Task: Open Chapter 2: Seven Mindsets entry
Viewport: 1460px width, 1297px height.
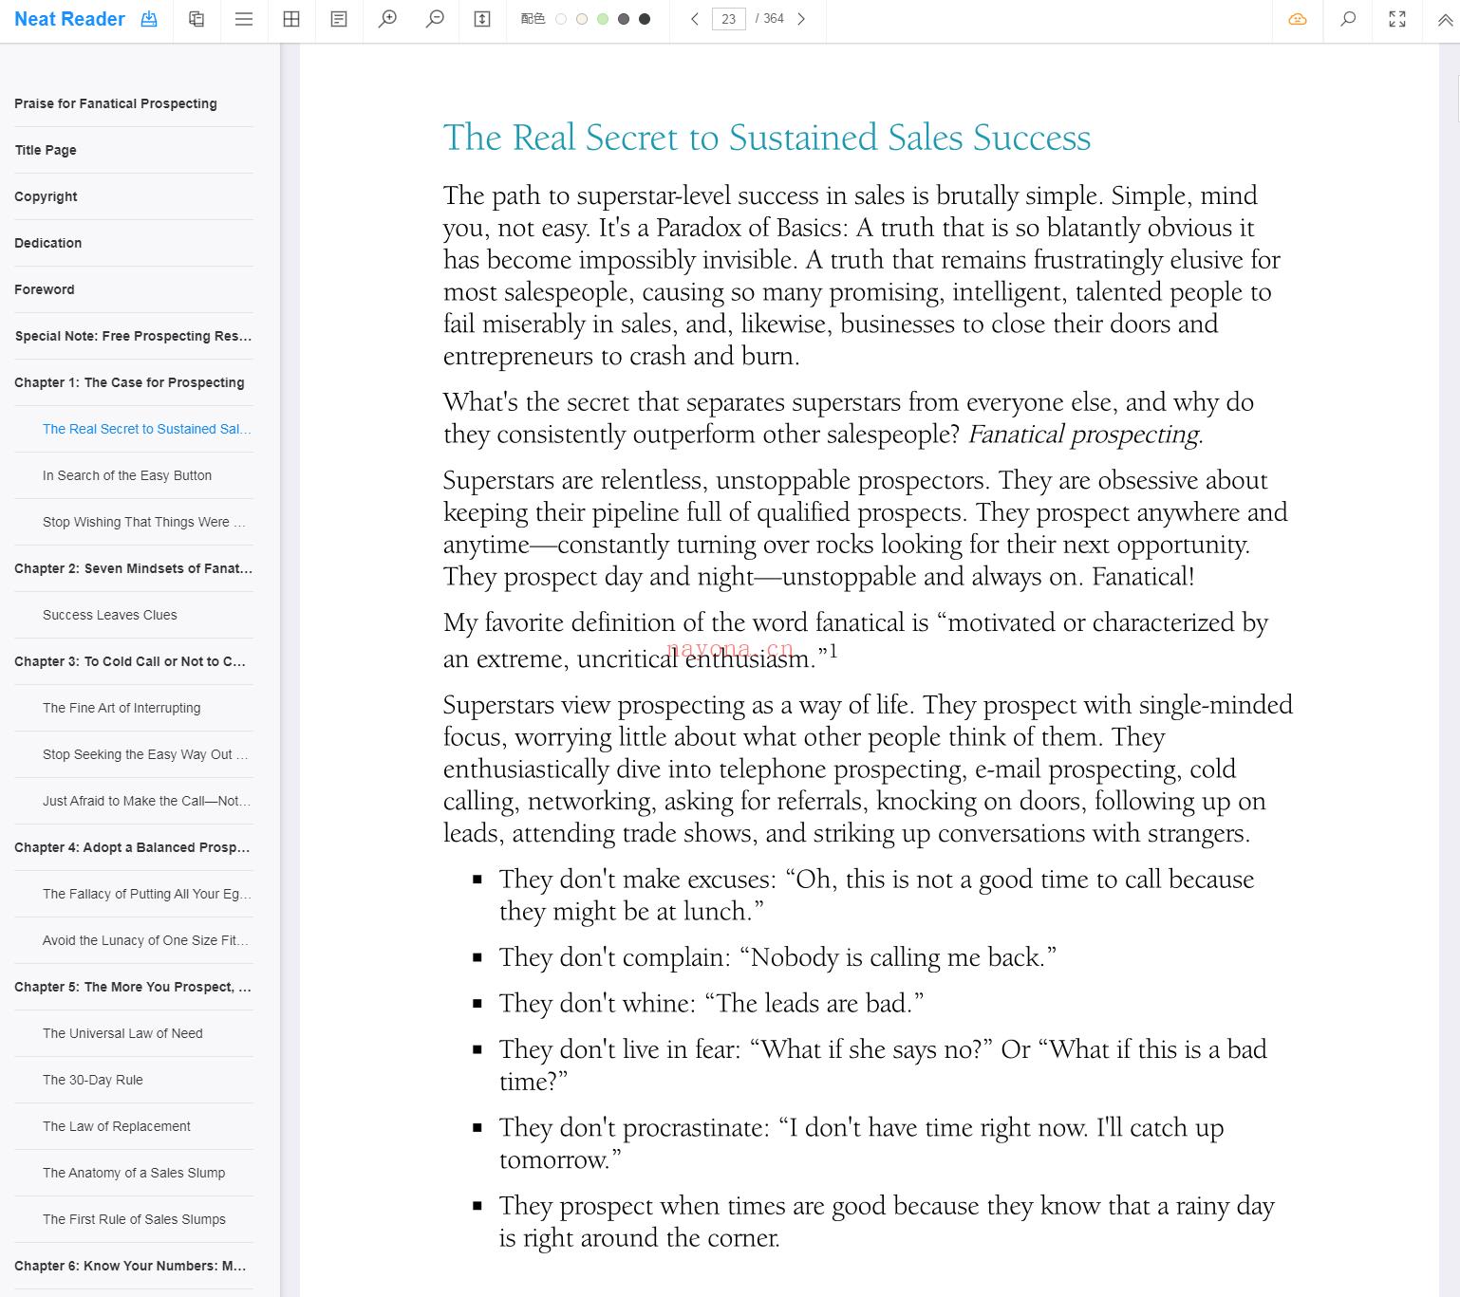Action: (133, 568)
